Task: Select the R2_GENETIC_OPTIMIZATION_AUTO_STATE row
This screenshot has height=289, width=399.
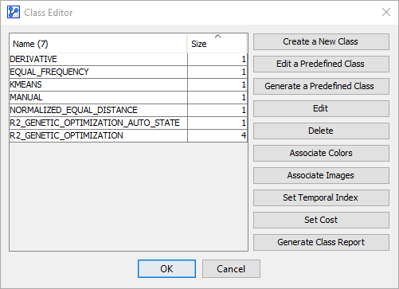Action: [128, 123]
